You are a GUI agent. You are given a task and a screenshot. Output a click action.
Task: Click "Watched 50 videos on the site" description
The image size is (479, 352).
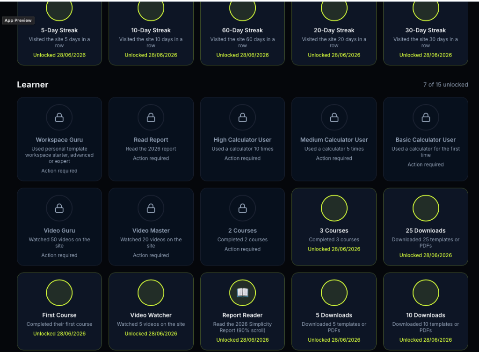click(x=59, y=243)
